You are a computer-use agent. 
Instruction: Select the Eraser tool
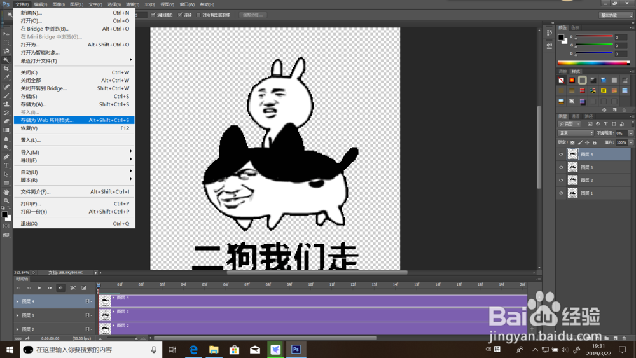tap(6, 121)
